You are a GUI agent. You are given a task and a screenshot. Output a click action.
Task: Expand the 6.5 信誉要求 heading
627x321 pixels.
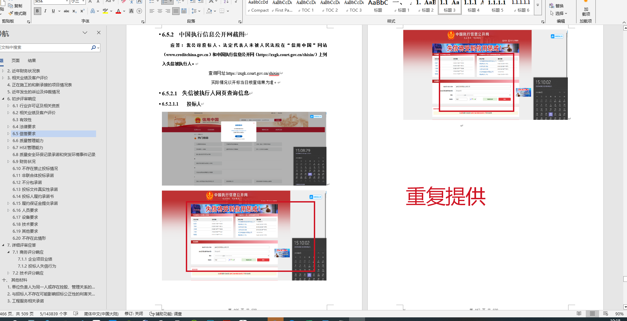point(9,134)
